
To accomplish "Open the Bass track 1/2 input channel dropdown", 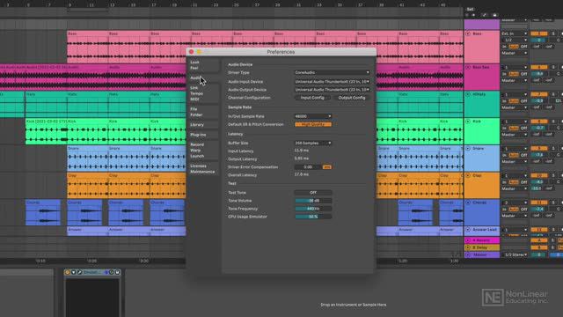I will (515, 40).
